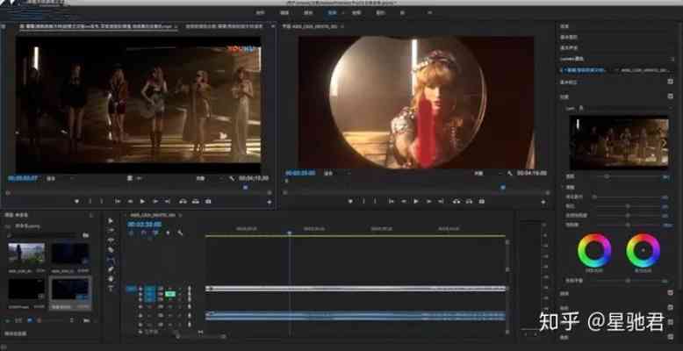This screenshot has height=351, width=683.
Task: Click Lift in the Program monitor
Action: click(x=457, y=201)
